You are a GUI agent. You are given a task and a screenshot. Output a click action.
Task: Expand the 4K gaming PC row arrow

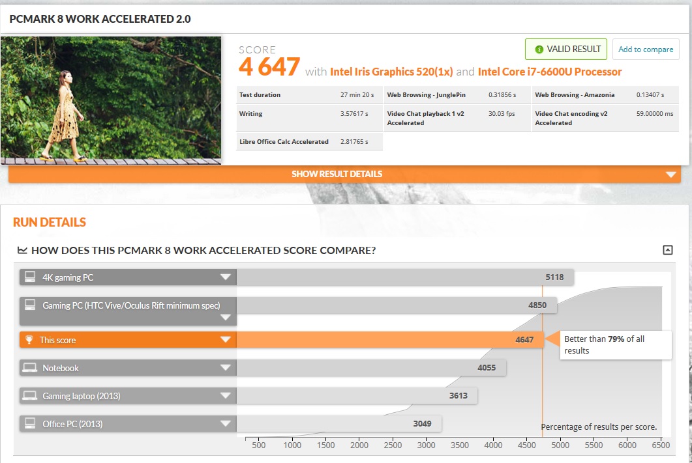click(226, 277)
